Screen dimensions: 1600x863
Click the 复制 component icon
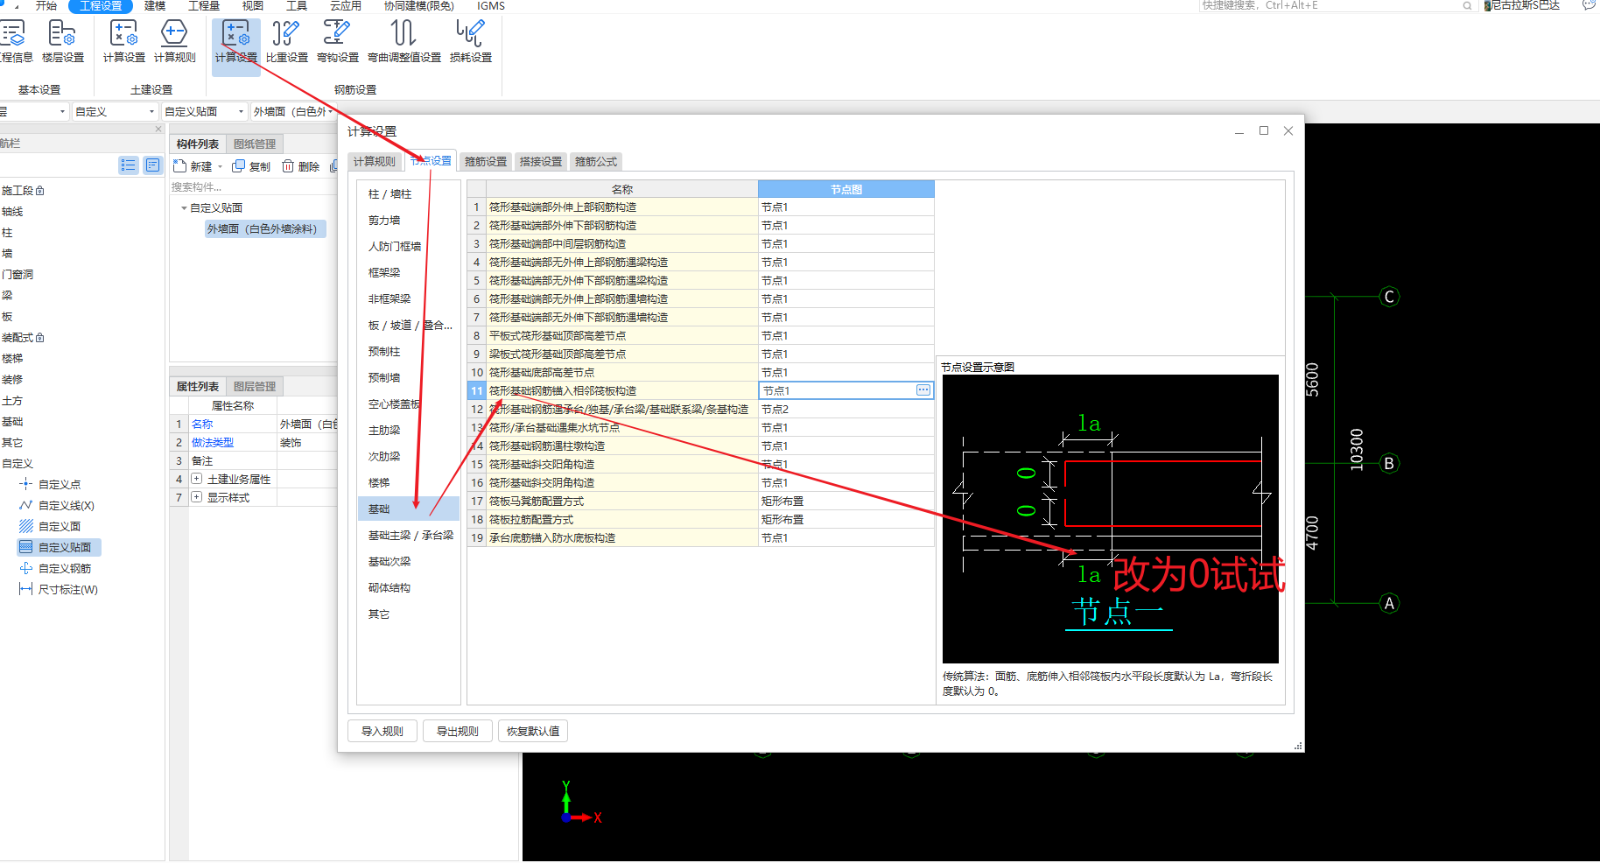click(238, 166)
